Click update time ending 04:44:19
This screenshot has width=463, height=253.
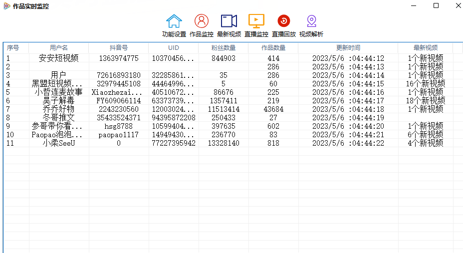point(348,118)
